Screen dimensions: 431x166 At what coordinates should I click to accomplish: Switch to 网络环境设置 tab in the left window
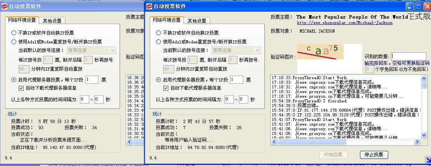pyautogui.click(x=22, y=20)
